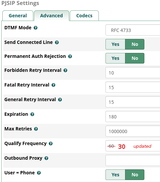Show help for General Retry Interval
The width and height of the screenshot is (160, 182).
point(60,100)
